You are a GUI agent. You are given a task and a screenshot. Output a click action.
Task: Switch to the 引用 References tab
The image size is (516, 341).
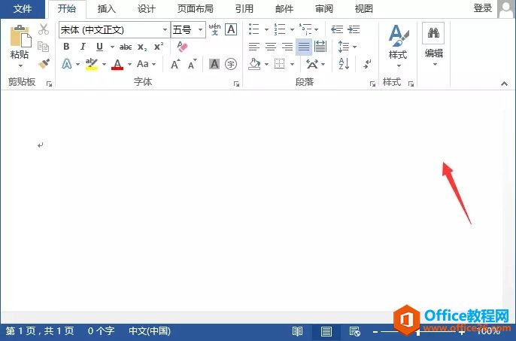click(244, 9)
